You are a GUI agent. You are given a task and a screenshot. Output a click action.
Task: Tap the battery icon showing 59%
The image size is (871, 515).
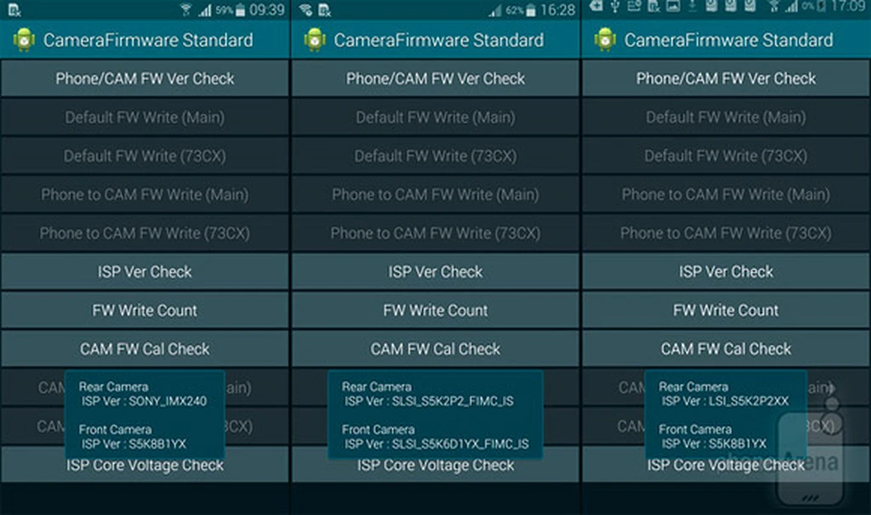coord(240,10)
